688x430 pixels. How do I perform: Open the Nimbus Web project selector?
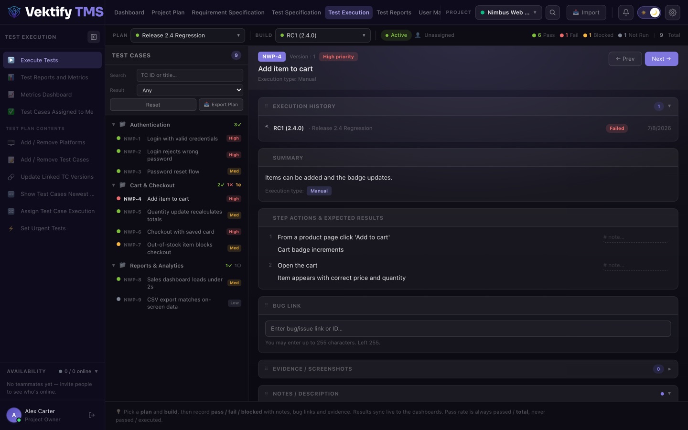(509, 12)
